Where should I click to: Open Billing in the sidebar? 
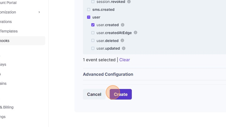coord(7,107)
